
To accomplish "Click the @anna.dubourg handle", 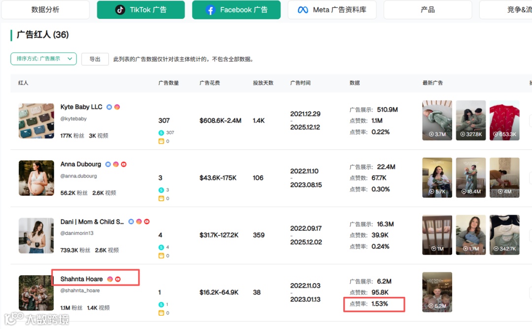I will tap(78, 176).
